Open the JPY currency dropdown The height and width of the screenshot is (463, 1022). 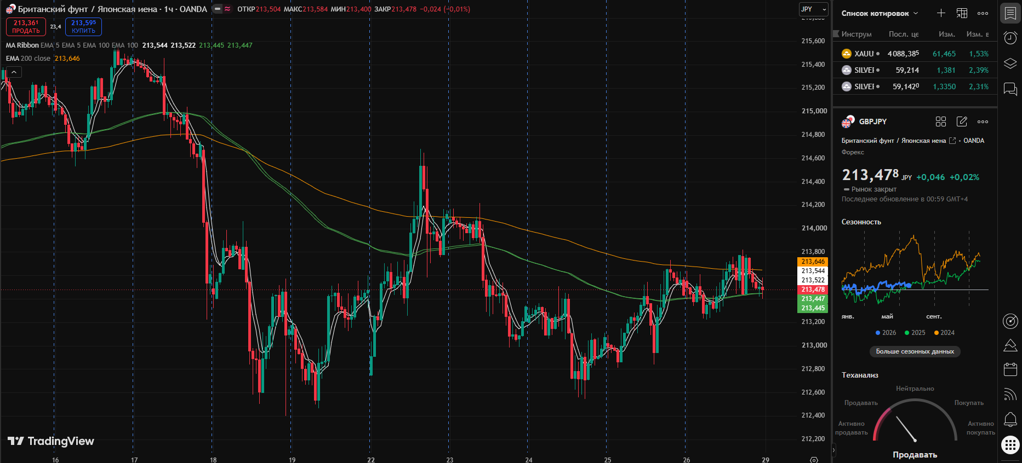click(813, 9)
